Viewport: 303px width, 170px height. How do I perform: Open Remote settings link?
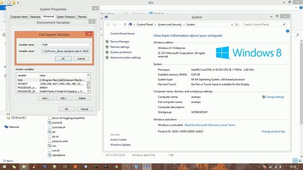[120, 47]
